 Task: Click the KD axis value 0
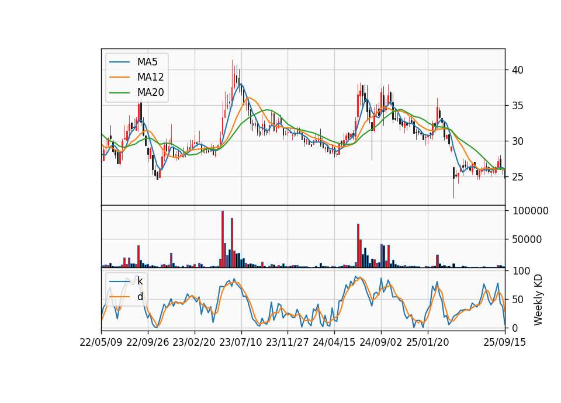(x=515, y=328)
